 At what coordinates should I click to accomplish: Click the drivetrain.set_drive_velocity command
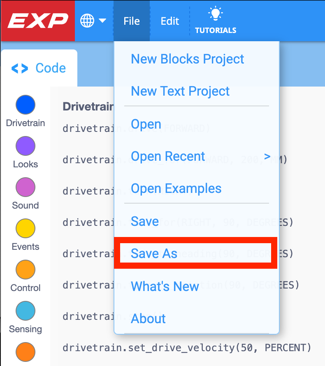click(x=187, y=348)
